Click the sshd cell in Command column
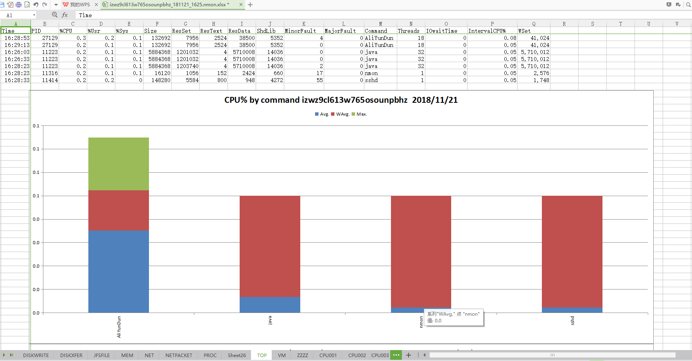The width and height of the screenshot is (692, 361). tap(380, 80)
